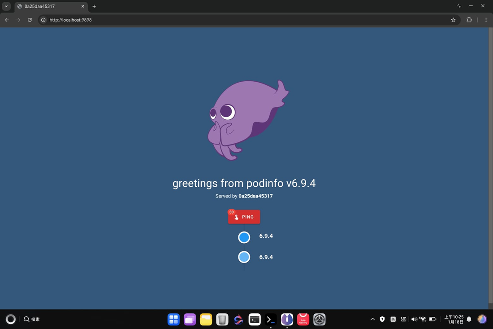Click the red PING button
This screenshot has height=329, width=493.
244,217
